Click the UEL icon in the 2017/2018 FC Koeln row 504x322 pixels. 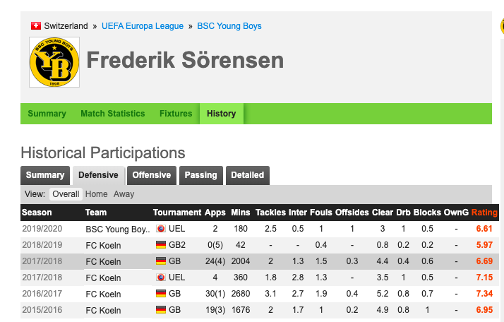[161, 278]
